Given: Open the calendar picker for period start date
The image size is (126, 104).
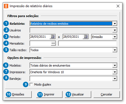Looking at the screenshot, I should [52, 37].
